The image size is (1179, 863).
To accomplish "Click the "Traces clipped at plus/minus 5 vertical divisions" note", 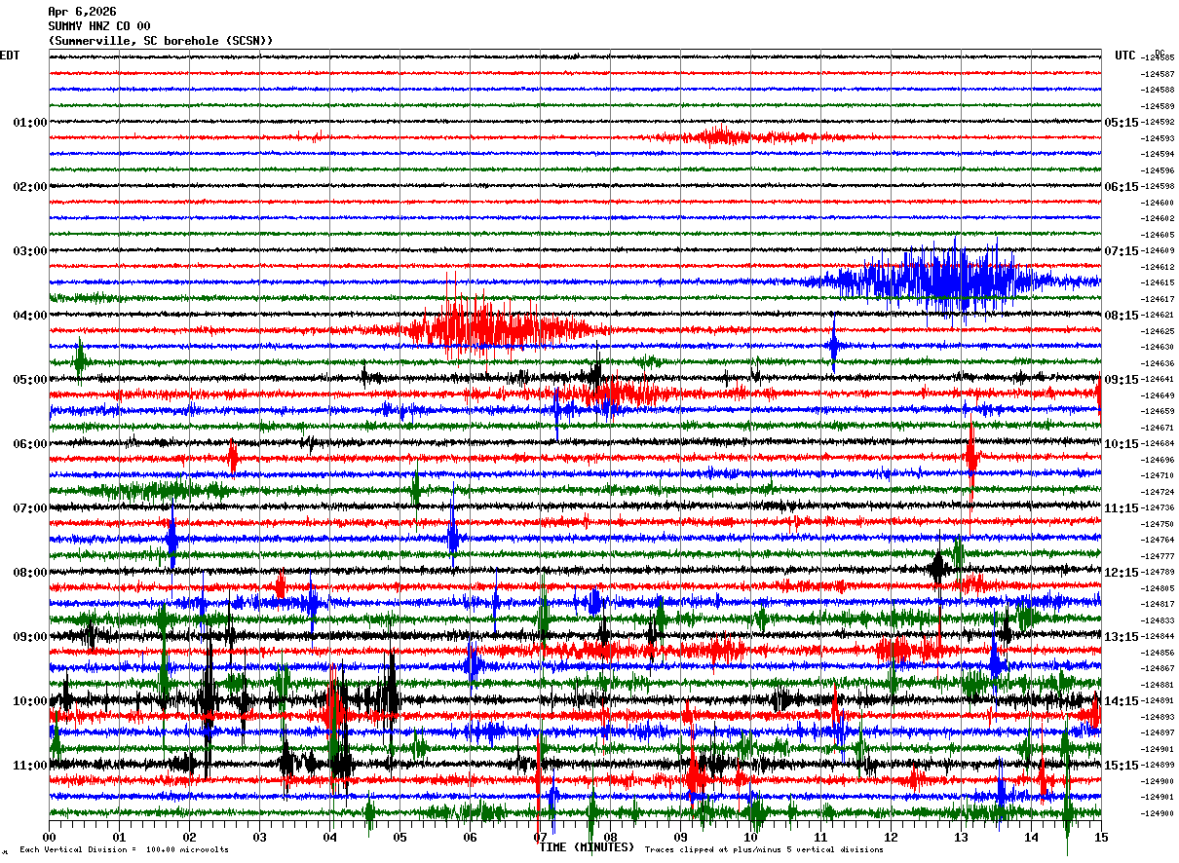I will pyautogui.click(x=764, y=850).
